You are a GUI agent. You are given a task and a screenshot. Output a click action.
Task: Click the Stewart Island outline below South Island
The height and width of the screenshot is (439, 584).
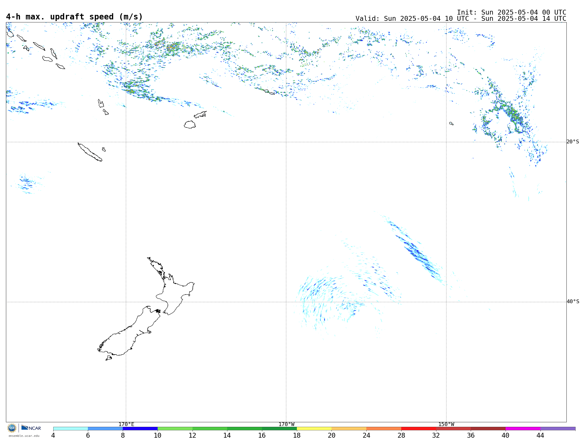[109, 358]
